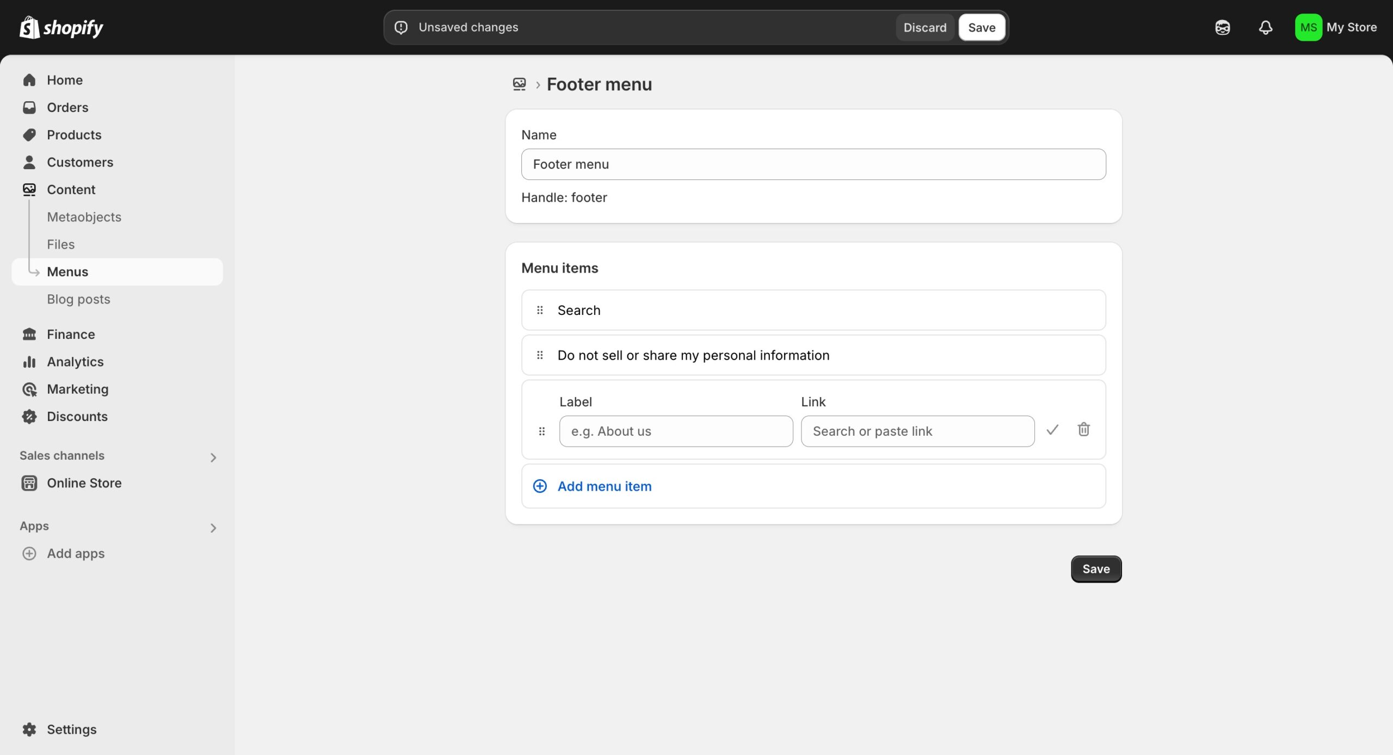The width and height of the screenshot is (1393, 755).
Task: Open Settings in the sidebar
Action: [x=71, y=729]
